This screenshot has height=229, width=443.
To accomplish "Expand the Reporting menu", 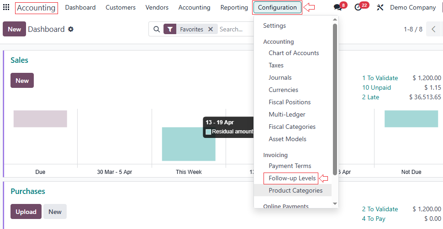I will (x=234, y=7).
